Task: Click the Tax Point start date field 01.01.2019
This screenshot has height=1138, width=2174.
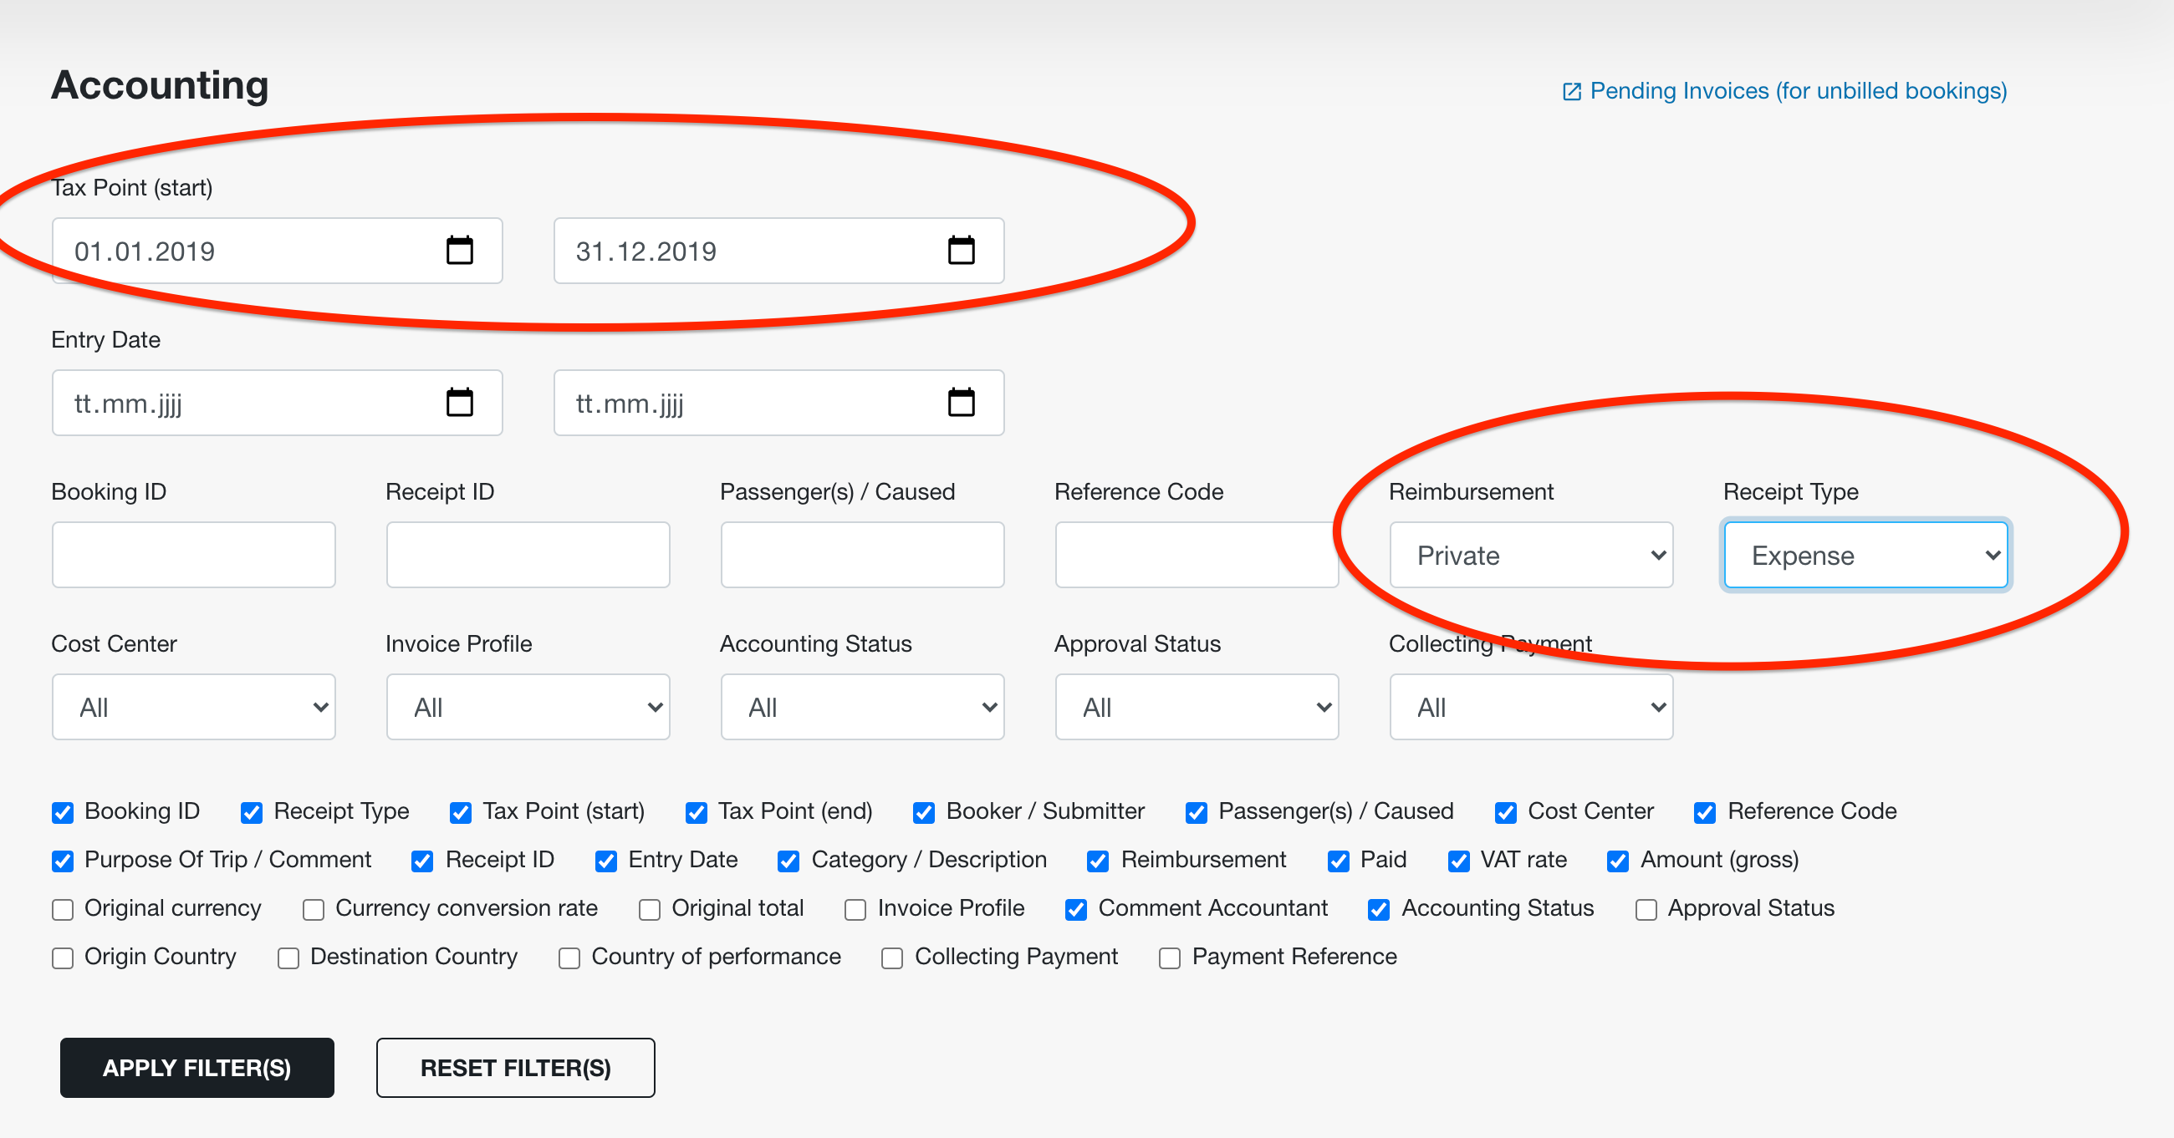Action: click(x=277, y=251)
